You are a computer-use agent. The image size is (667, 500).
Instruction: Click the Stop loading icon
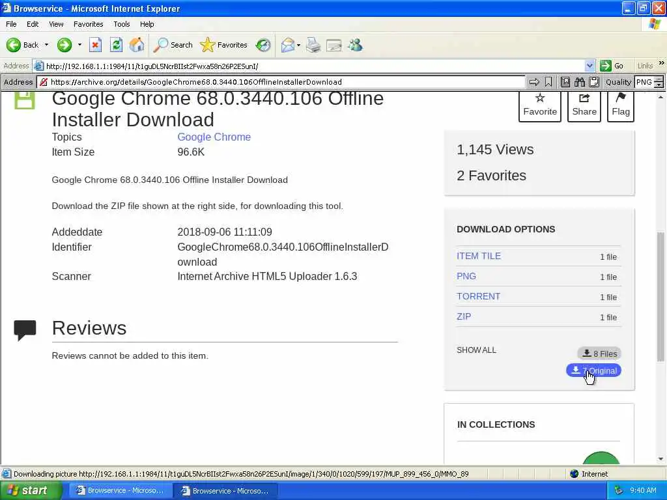(95, 45)
